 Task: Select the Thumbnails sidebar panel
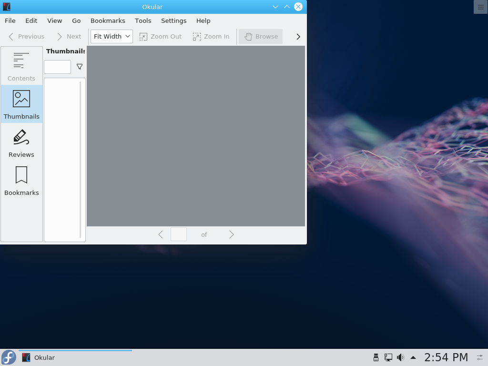21,104
